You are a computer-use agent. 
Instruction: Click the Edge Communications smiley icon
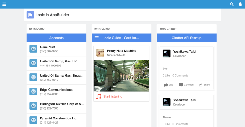[33, 92]
